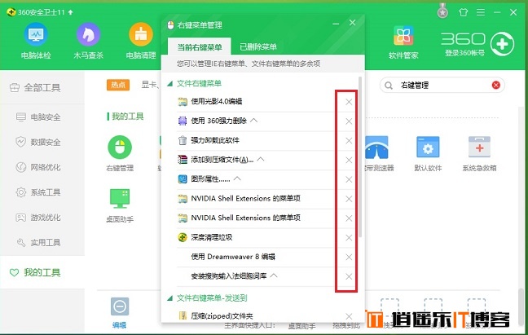Viewport: 528px width, 335px height.
Task: Select 实用工具 sidebar category
Action: pyautogui.click(x=42, y=242)
